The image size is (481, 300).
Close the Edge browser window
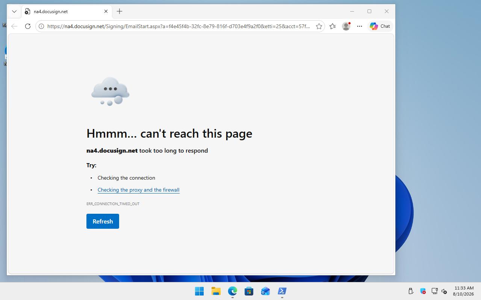pyautogui.click(x=387, y=11)
